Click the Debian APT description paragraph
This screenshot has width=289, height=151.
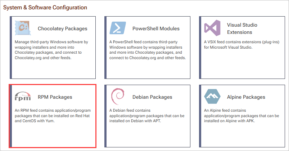147,116
